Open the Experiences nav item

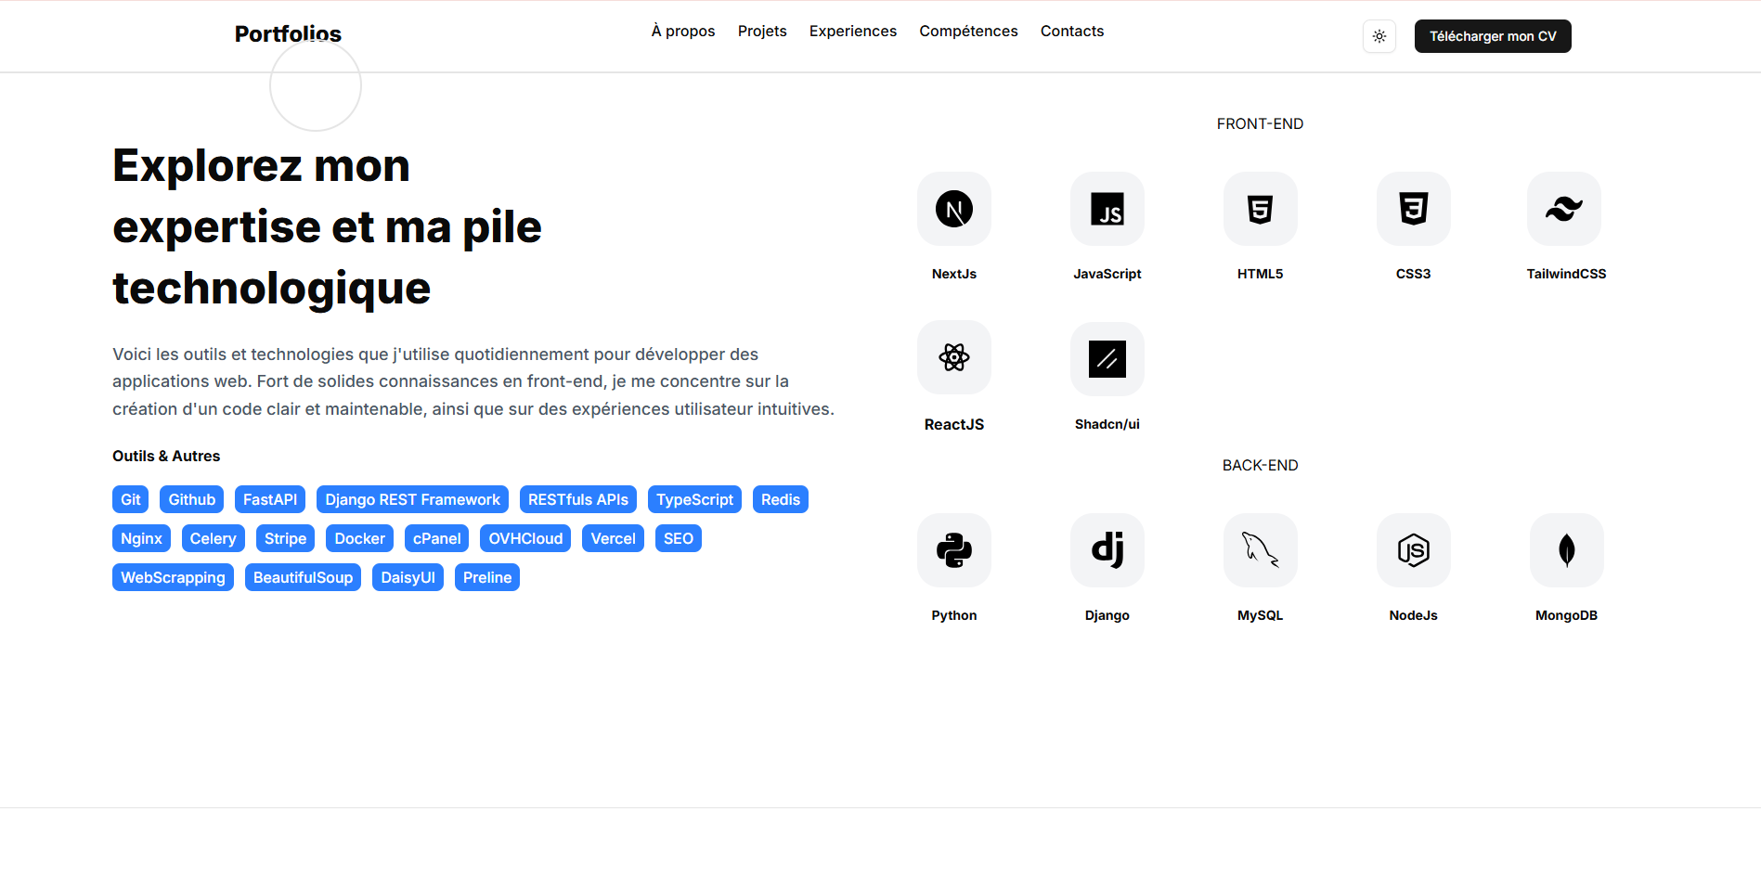tap(853, 32)
